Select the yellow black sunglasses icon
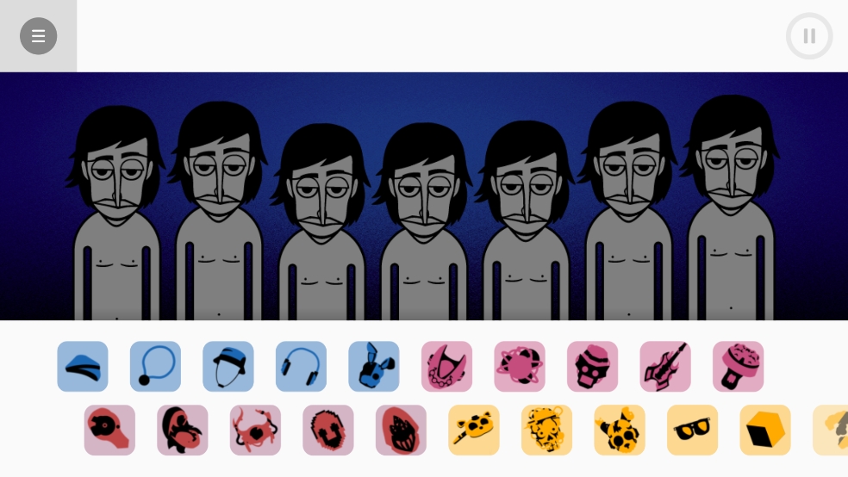This screenshot has height=477, width=848. coord(692,430)
